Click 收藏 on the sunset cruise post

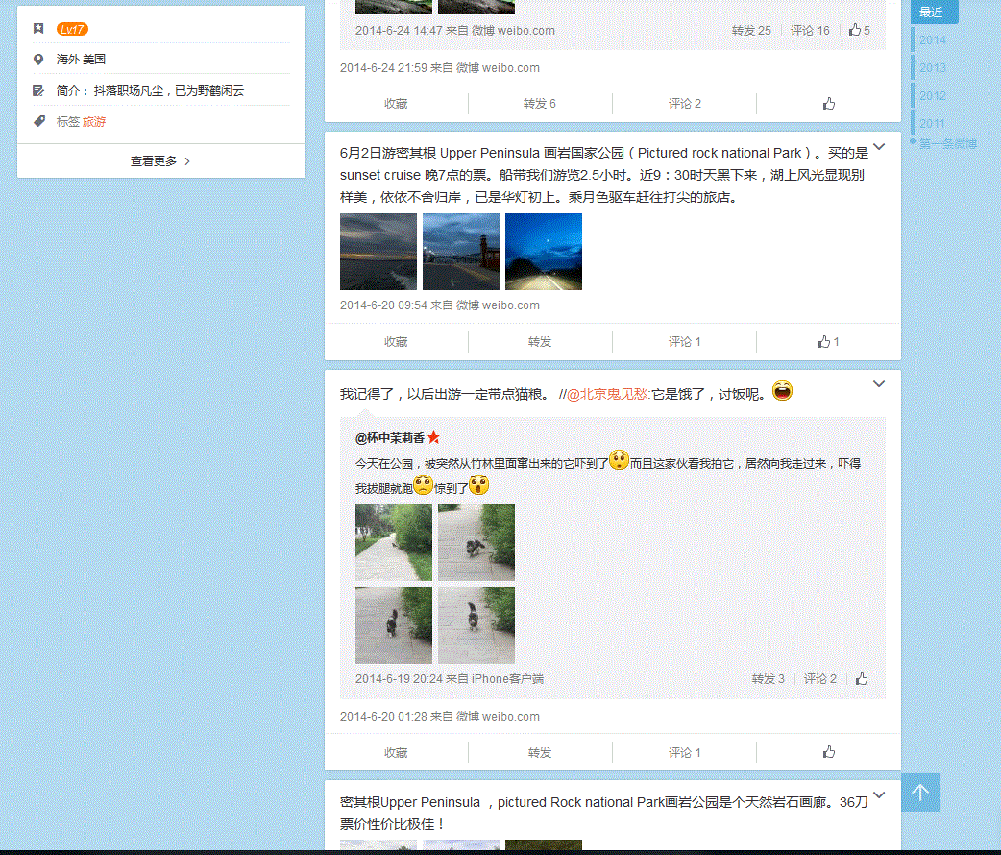[x=396, y=342]
